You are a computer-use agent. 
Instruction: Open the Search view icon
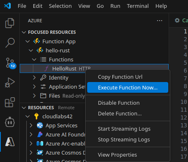[10, 43]
